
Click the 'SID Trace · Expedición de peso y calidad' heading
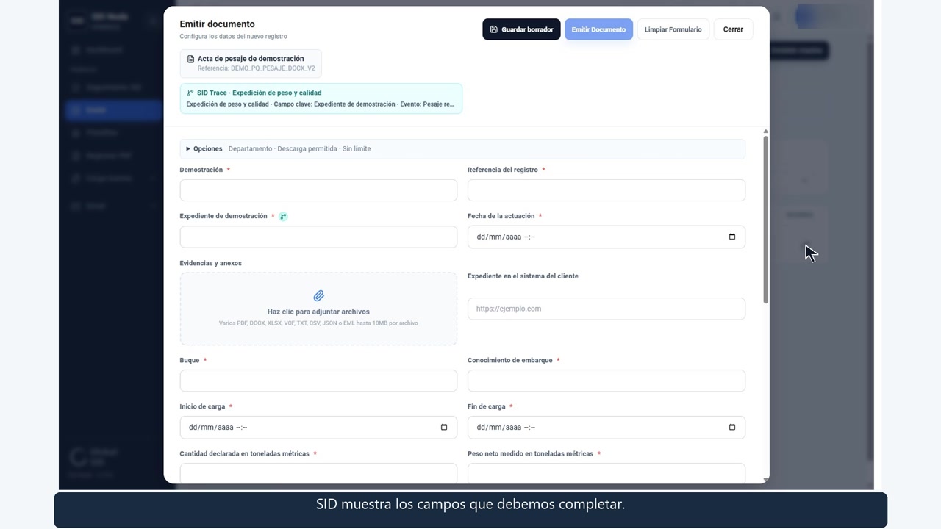[x=259, y=93]
